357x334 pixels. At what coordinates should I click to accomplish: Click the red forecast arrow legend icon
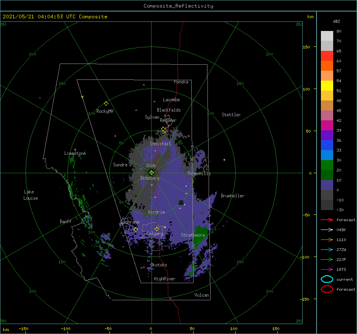click(327, 220)
